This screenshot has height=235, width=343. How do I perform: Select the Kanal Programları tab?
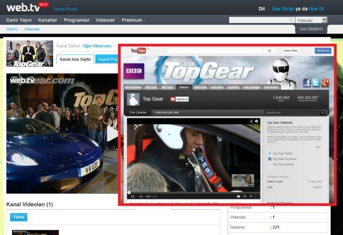107,59
